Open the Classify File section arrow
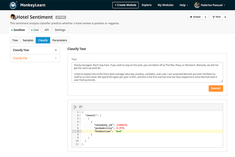 click(56, 58)
